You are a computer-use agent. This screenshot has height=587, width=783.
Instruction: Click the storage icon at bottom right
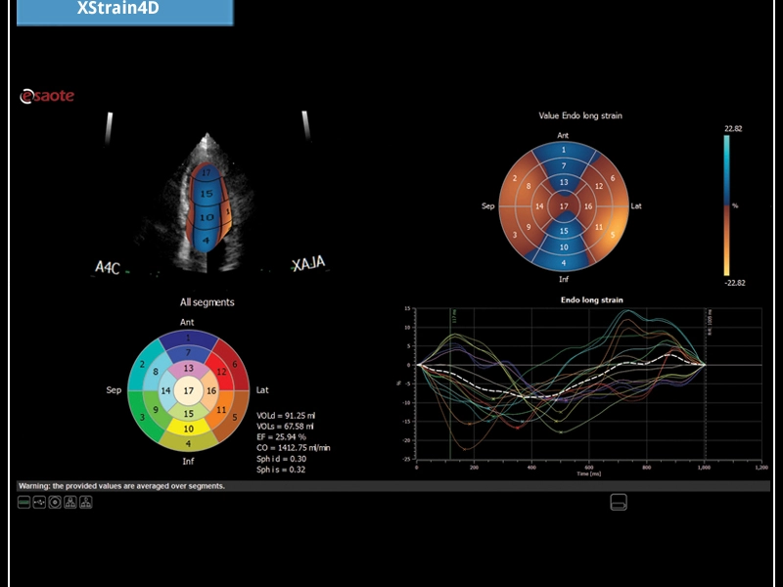click(618, 502)
